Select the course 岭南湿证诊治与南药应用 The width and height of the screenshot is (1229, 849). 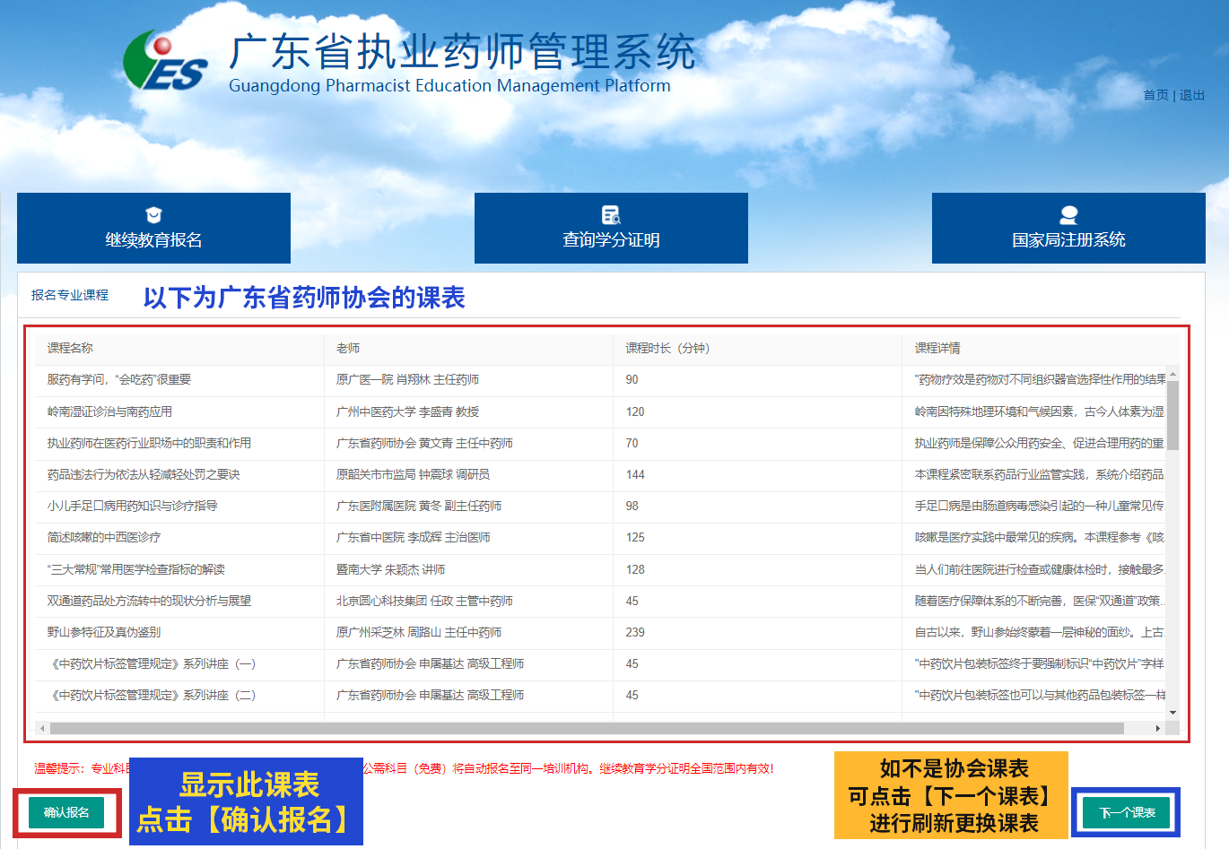click(109, 412)
